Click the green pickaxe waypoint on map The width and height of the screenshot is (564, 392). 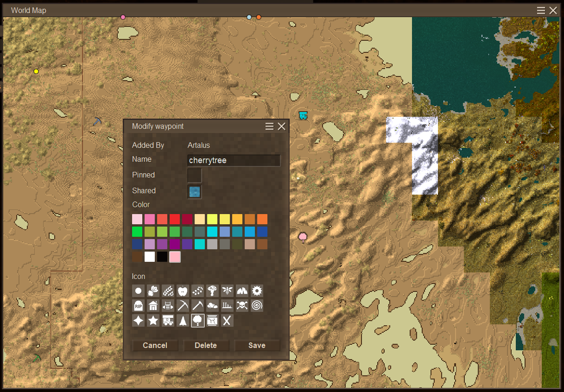[37, 358]
